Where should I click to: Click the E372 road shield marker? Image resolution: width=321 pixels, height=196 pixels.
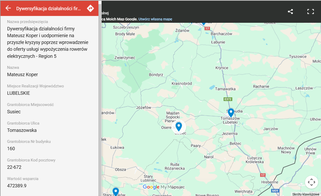pyautogui.click(x=228, y=99)
